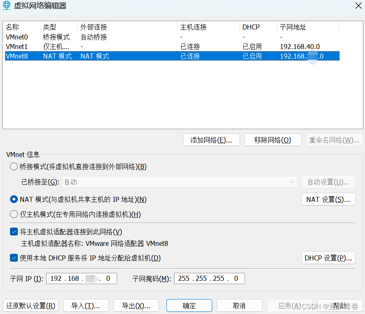Click 桥接模式 type cell of VMnet0
This screenshot has height=314, width=365.
[56, 37]
